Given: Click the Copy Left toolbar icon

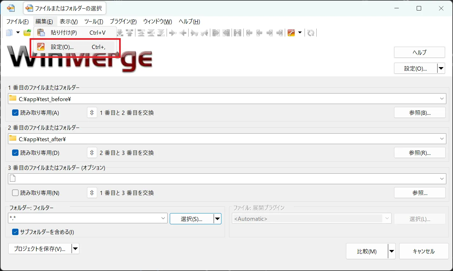Looking at the screenshot, I should (x=183, y=33).
